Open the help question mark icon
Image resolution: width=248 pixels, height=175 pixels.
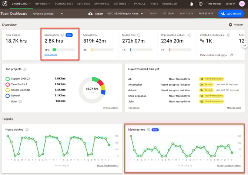pyautogui.click(x=201, y=4)
